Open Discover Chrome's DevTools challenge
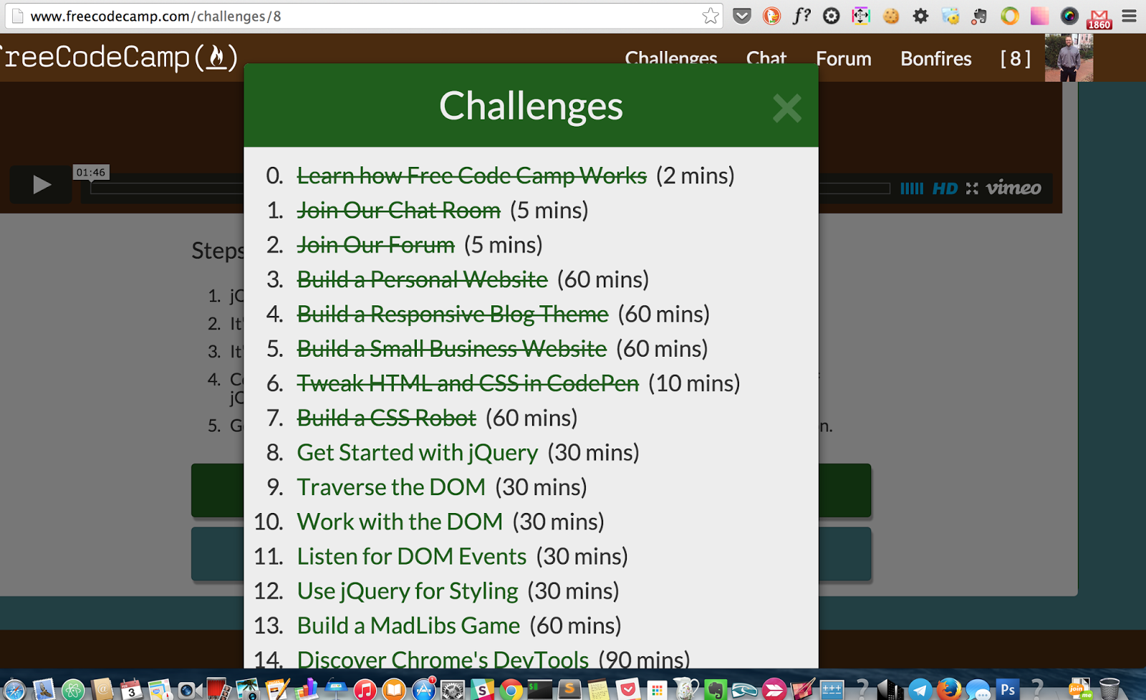 click(443, 659)
